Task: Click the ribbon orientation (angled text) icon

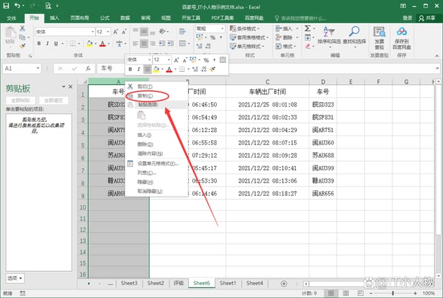Action: click(x=162, y=31)
